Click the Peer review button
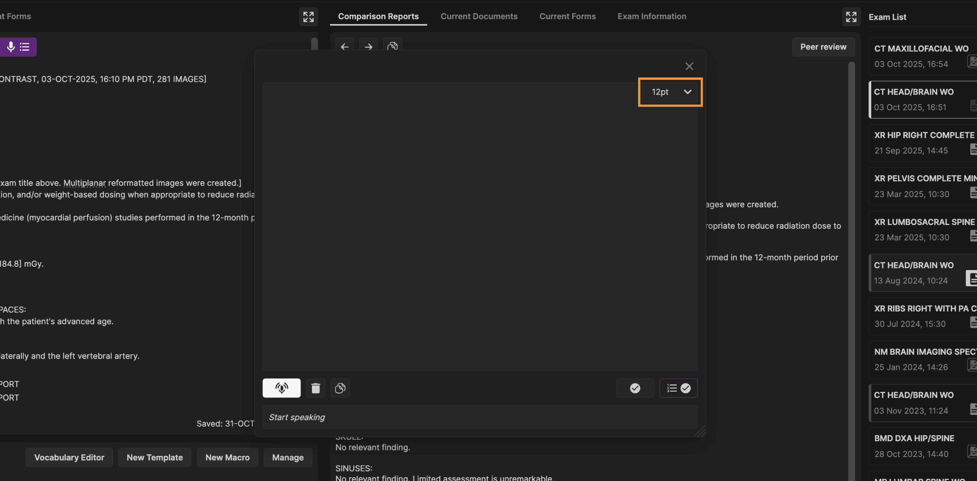 pos(823,47)
